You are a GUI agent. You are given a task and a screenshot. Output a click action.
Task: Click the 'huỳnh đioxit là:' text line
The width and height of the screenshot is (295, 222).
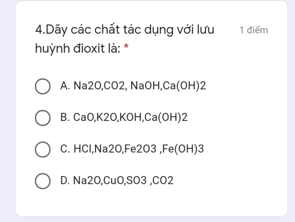tap(78, 48)
